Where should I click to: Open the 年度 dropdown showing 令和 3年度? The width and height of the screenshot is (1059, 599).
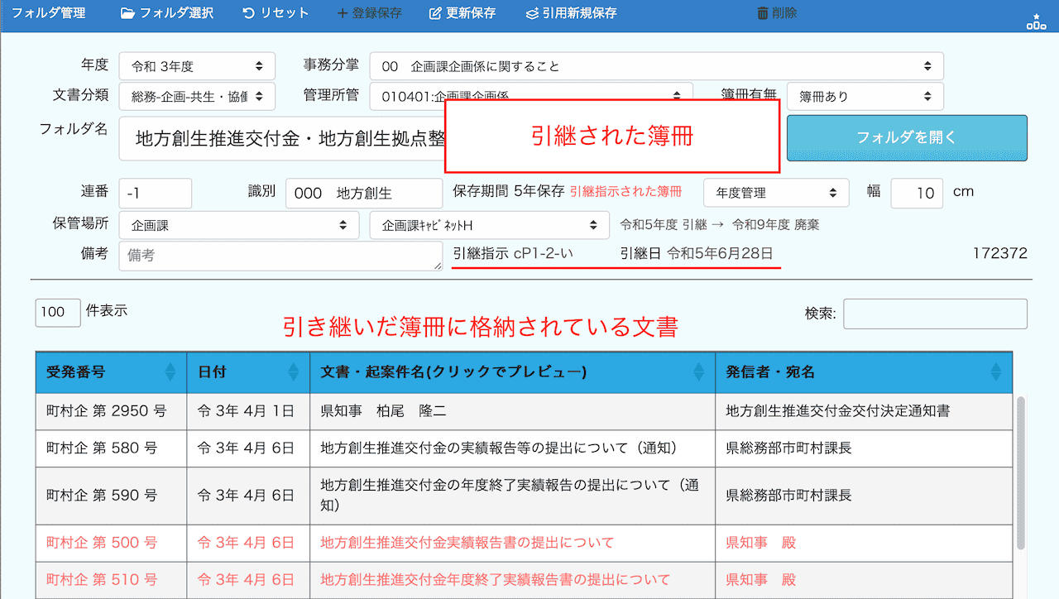[x=197, y=66]
